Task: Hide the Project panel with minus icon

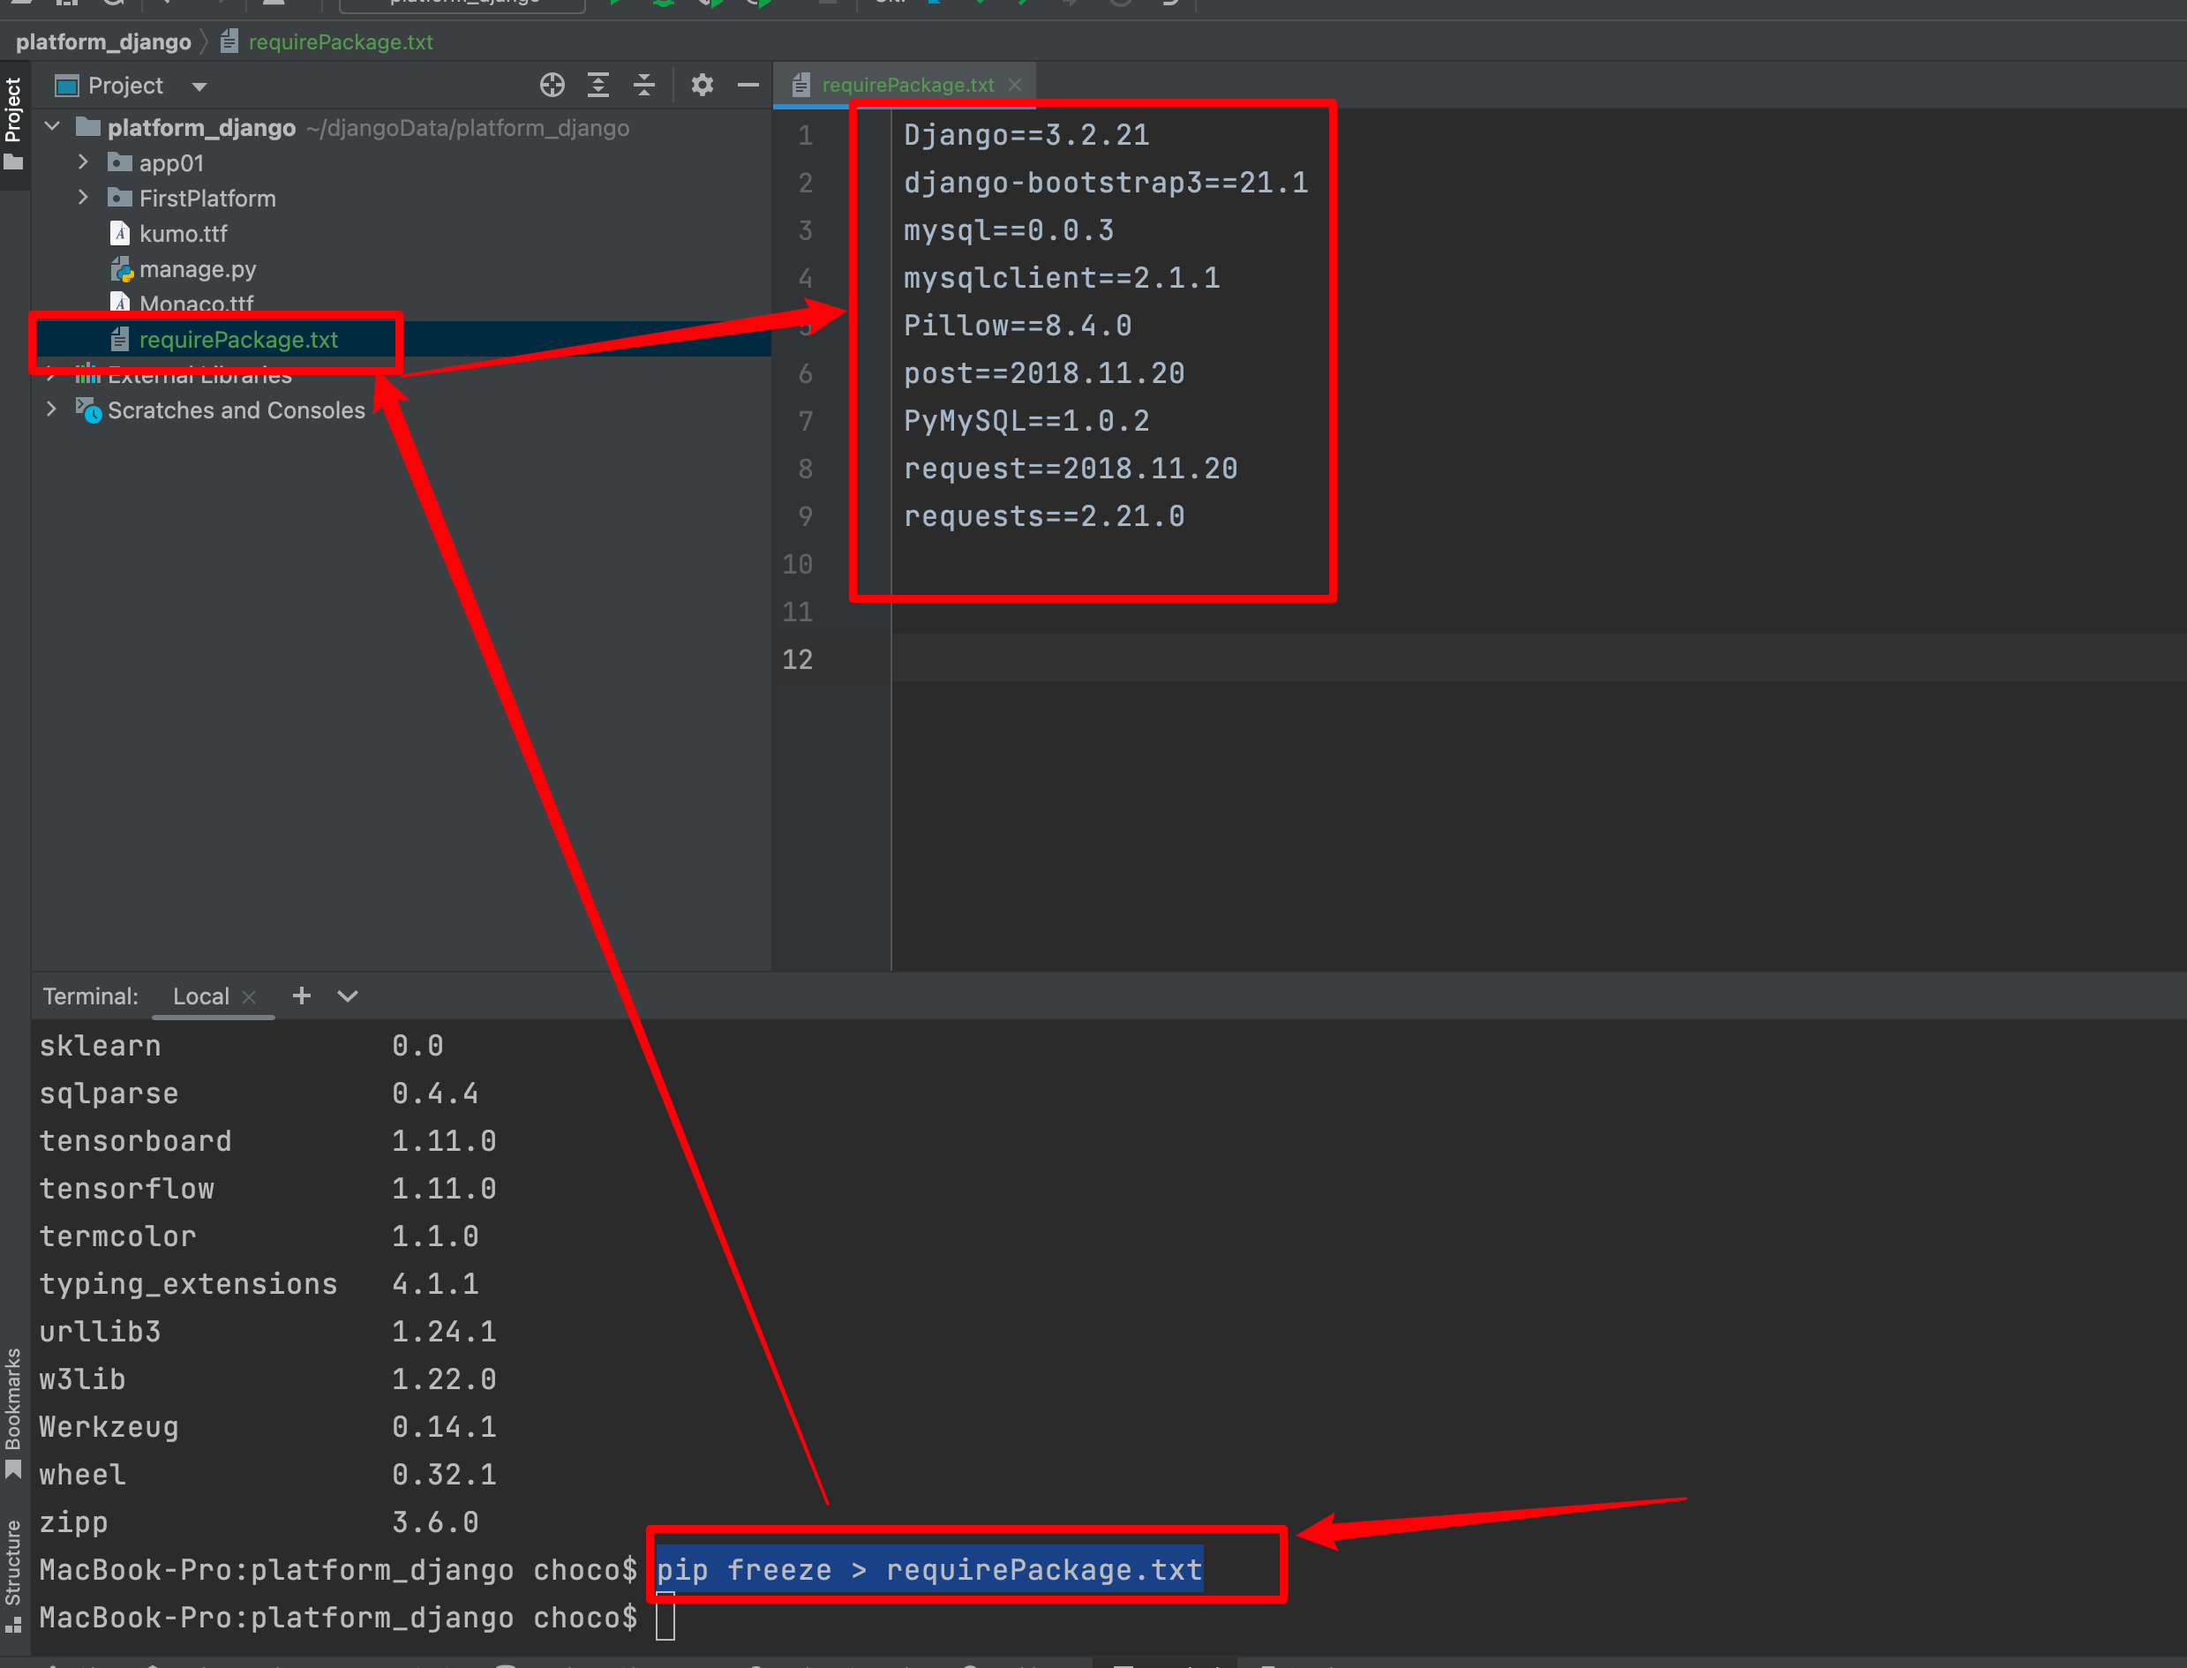Action: point(748,86)
